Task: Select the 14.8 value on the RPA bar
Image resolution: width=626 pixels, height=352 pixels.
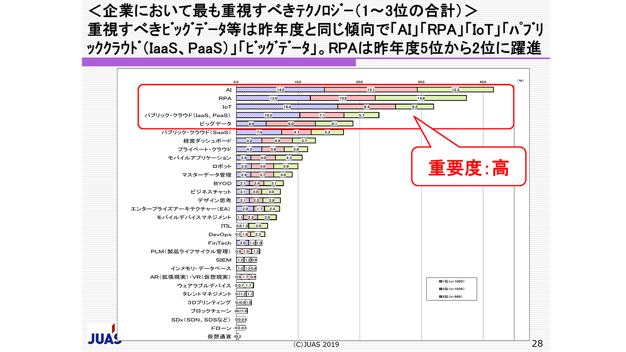Action: pos(421,99)
